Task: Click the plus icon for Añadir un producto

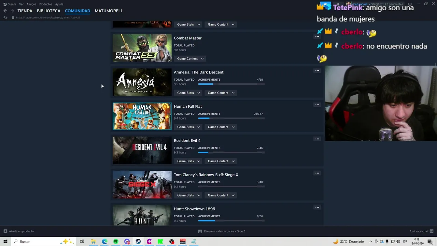Action: (5, 231)
